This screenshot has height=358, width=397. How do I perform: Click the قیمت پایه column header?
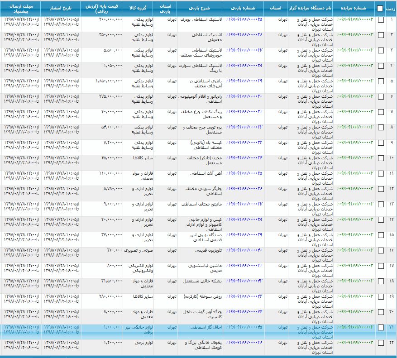coord(101,9)
